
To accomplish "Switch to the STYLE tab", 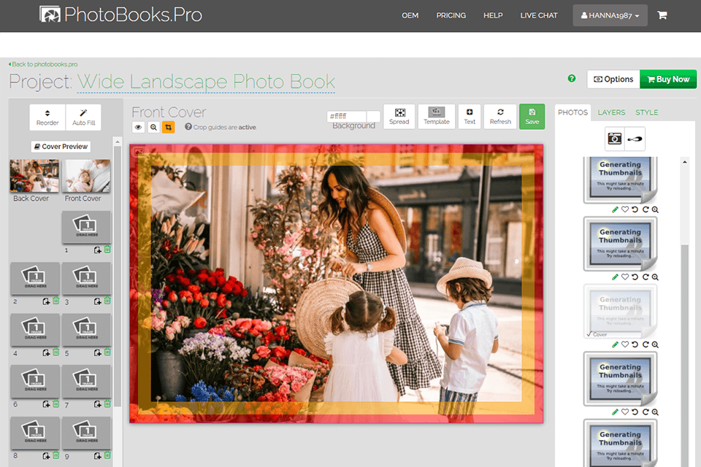I will click(x=646, y=112).
